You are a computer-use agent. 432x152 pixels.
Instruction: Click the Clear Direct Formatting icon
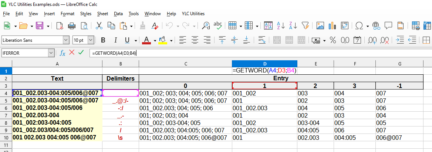[155, 26]
